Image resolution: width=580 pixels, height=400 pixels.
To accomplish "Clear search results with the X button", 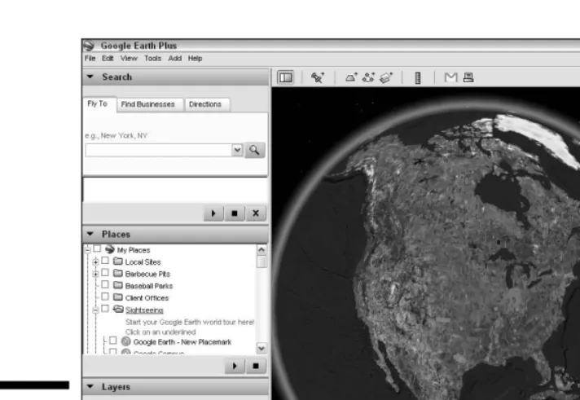I will 256,213.
